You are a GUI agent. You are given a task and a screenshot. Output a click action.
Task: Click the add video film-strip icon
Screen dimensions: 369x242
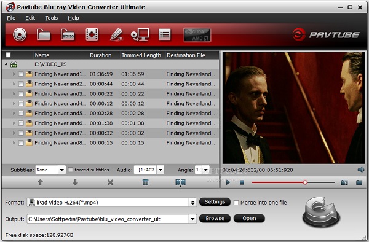pos(92,35)
